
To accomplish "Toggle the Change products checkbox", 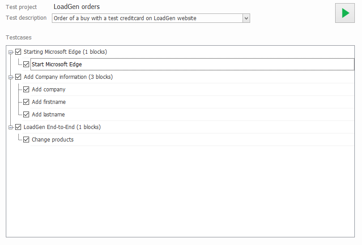I will tap(26, 140).
